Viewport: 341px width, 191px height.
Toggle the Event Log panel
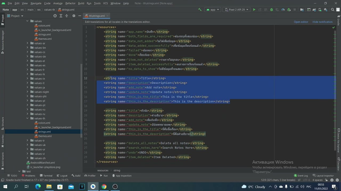click(301, 176)
